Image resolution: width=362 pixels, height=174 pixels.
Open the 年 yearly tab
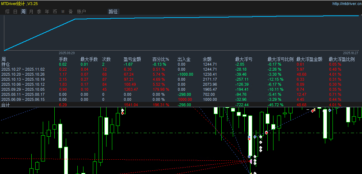[x=47, y=11]
